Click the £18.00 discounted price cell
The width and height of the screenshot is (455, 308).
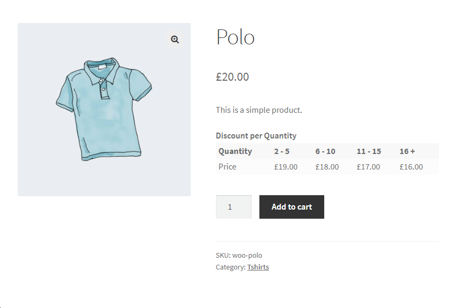(327, 167)
